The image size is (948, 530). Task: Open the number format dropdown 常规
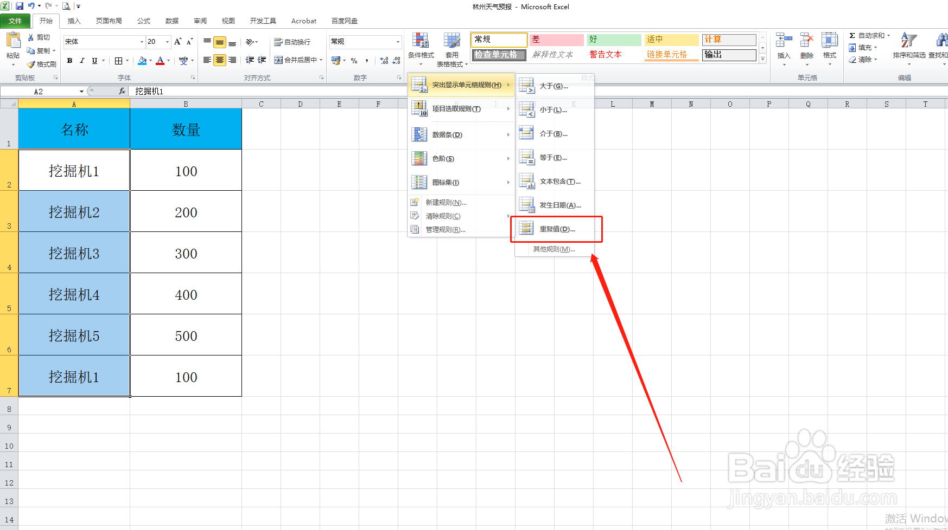click(x=398, y=42)
